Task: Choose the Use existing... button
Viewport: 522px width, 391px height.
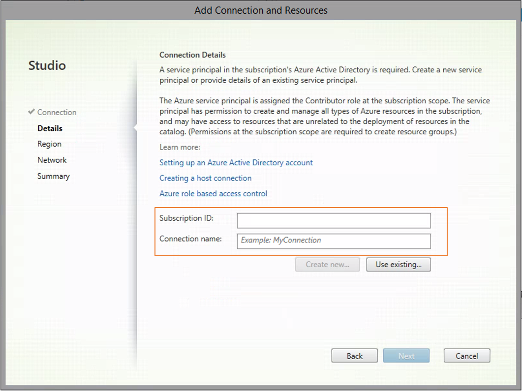Action: coord(398,265)
